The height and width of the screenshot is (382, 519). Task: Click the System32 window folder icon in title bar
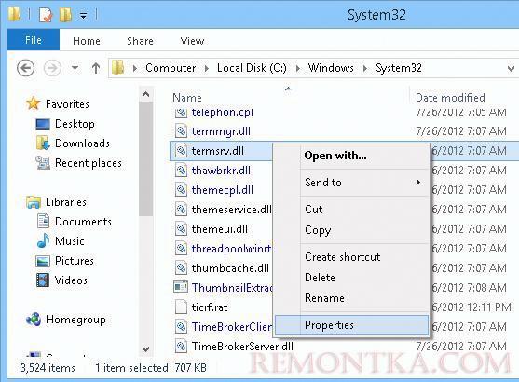(14, 15)
